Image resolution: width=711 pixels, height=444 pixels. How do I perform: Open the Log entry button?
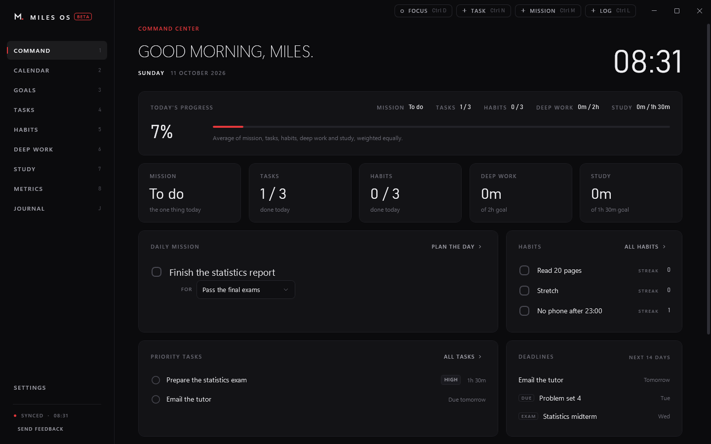pyautogui.click(x=610, y=11)
